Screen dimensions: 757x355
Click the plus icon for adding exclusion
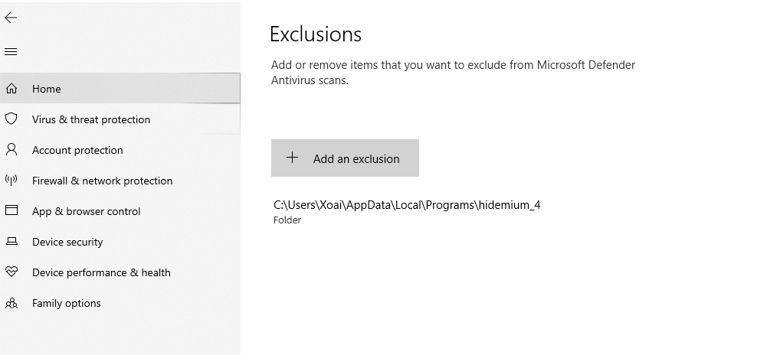292,158
